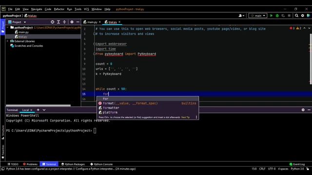Collapse import block fold marker on line 5

pyautogui.click(x=94, y=44)
